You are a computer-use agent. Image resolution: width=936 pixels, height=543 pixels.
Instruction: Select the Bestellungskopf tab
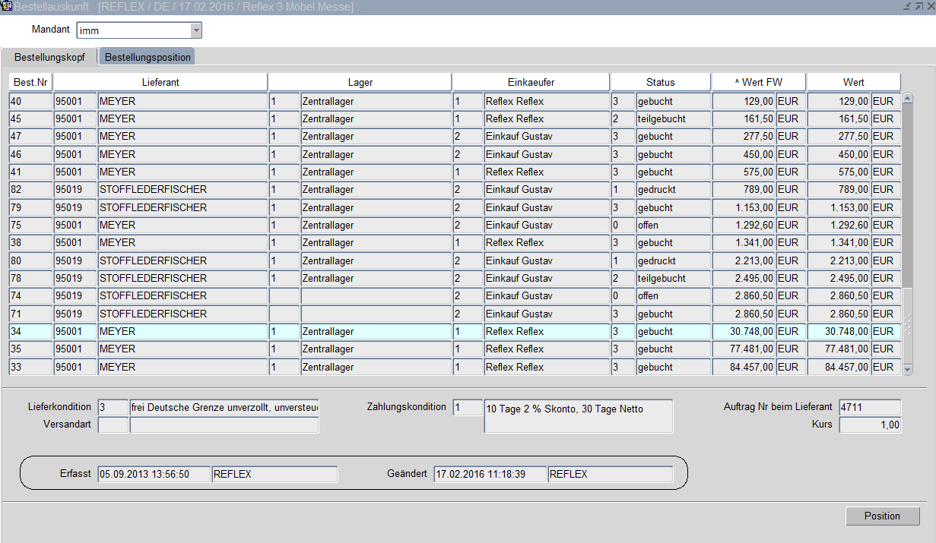(x=49, y=58)
